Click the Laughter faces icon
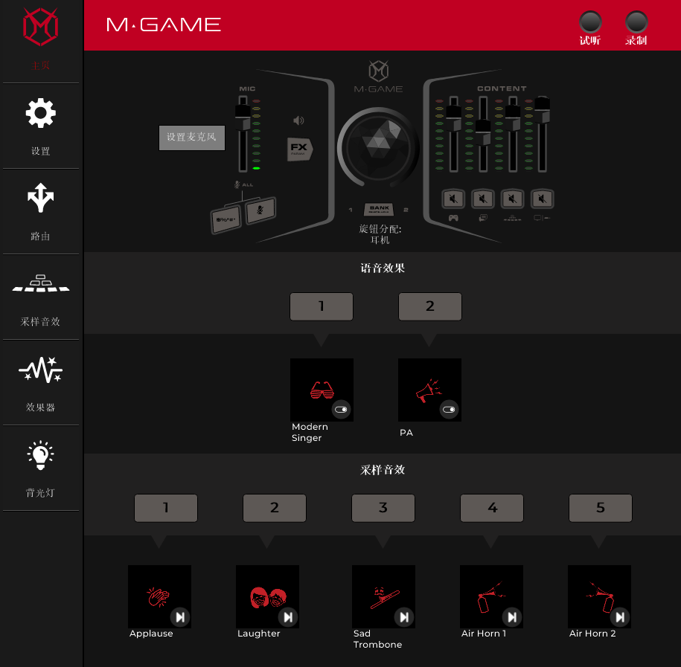This screenshot has height=667, width=681. tap(267, 596)
